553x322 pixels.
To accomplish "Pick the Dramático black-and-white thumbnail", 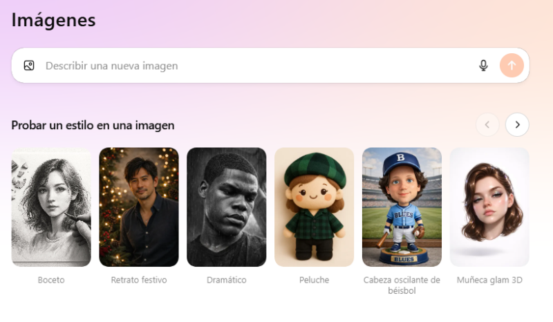I will point(227,207).
